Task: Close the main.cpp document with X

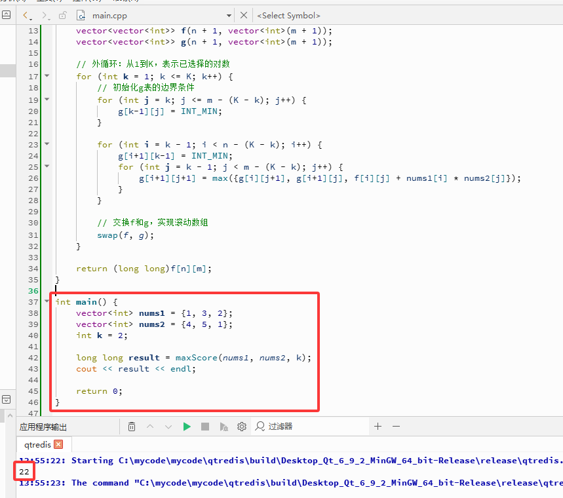Action: [x=244, y=15]
